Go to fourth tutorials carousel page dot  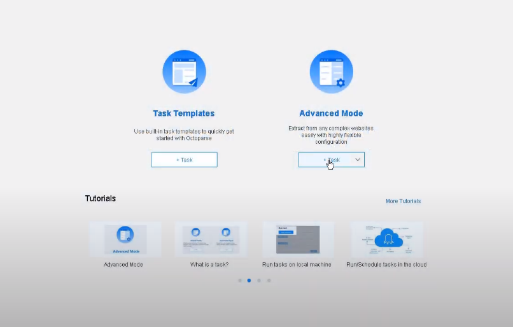(x=269, y=281)
